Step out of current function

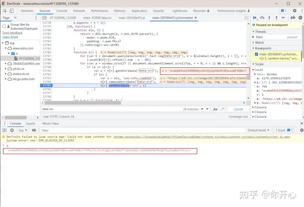pos(275,18)
